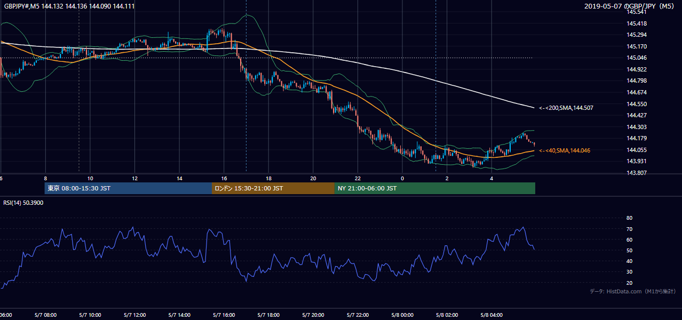Click RSI axis level 50
Image resolution: width=682 pixels, height=320 pixels.
coord(629,250)
